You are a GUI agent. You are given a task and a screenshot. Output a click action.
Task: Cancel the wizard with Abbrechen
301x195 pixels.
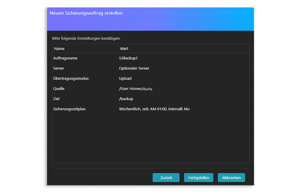[x=231, y=178]
